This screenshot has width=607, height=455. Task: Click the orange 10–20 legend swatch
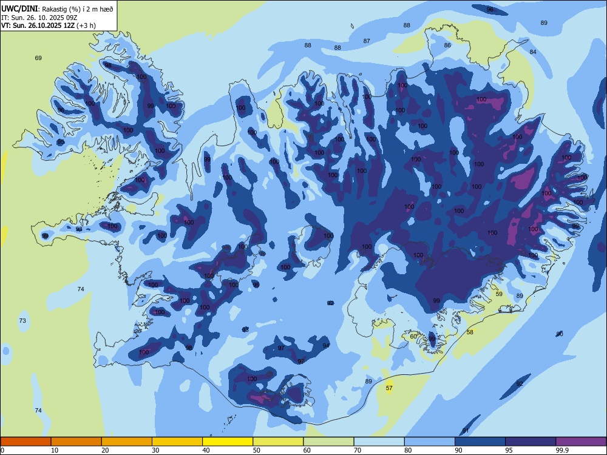76,442
